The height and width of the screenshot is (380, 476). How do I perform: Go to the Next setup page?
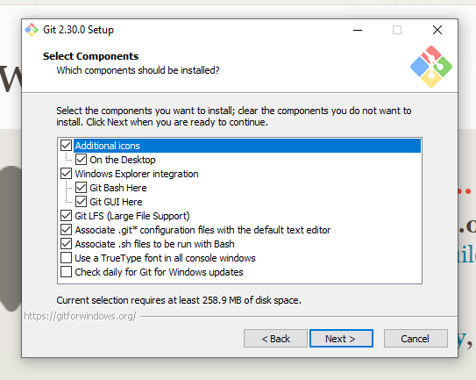point(341,339)
